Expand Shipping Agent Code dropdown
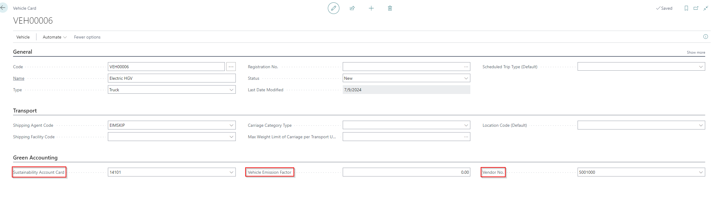 (231, 125)
